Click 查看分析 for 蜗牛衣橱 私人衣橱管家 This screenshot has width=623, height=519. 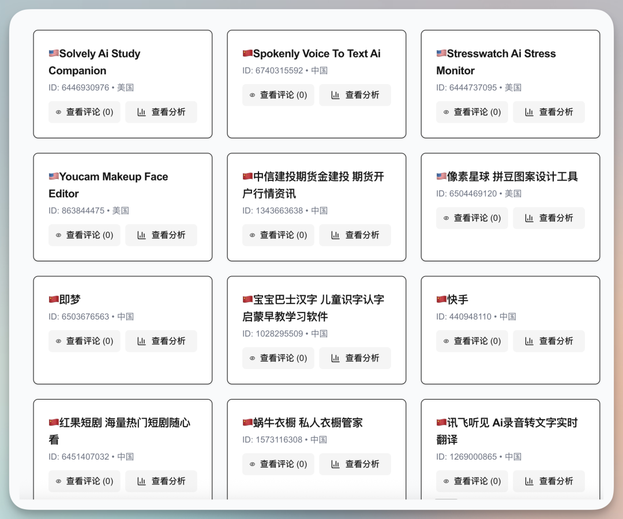pos(355,464)
